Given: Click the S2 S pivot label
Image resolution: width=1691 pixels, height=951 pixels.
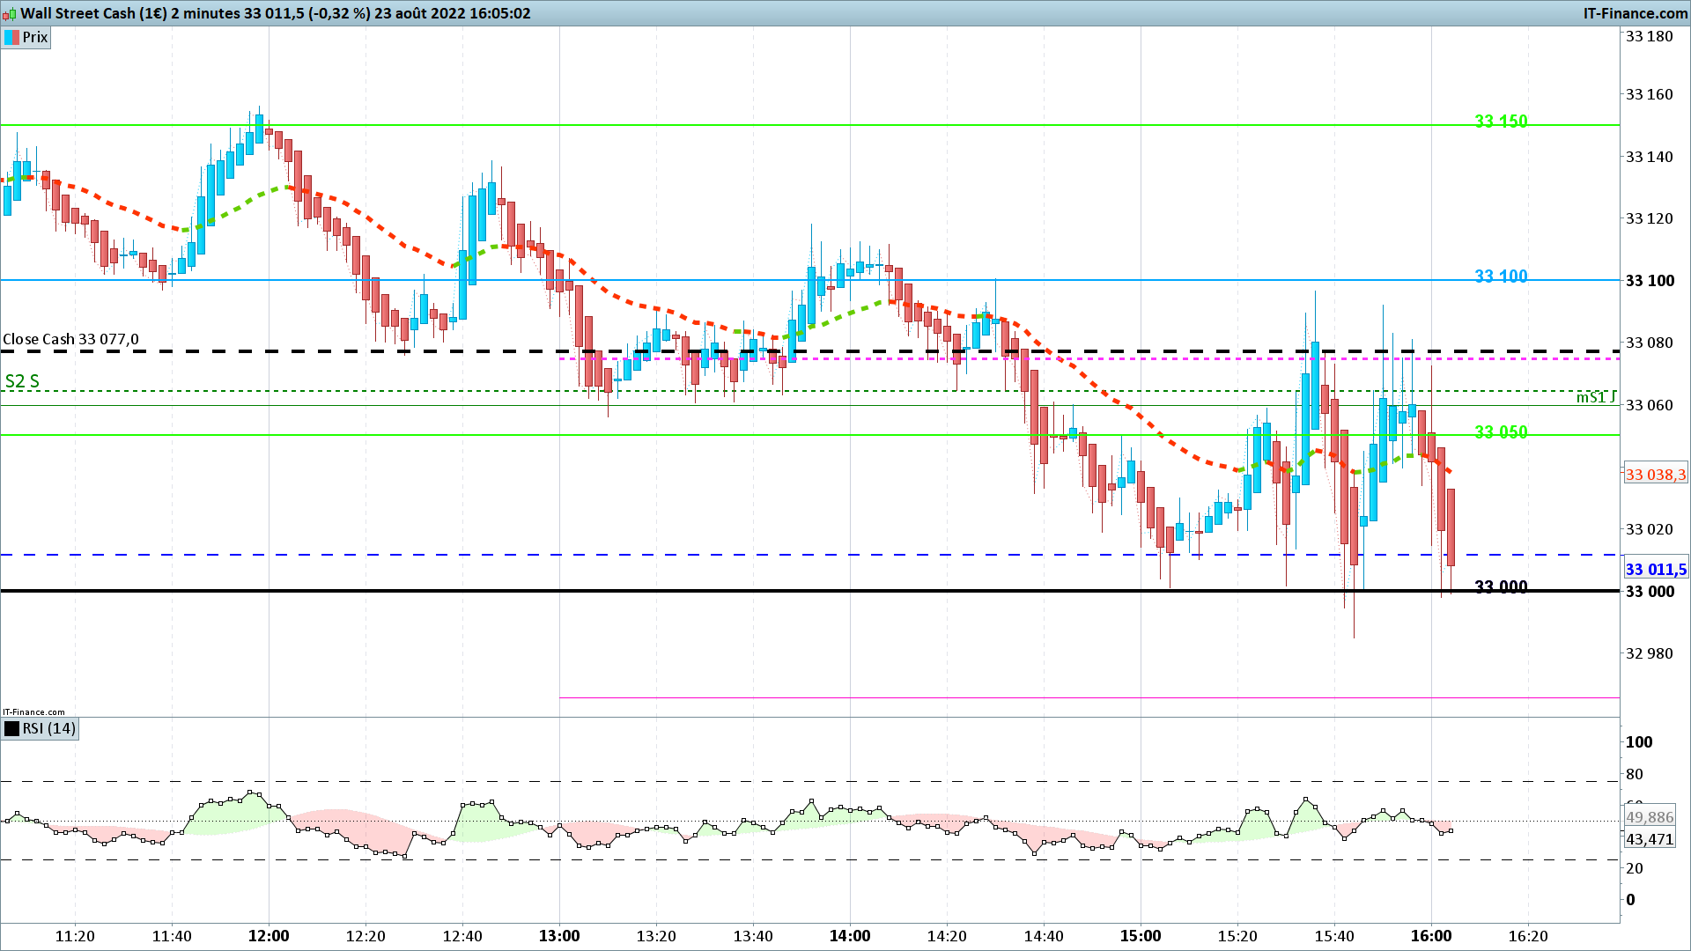Looking at the screenshot, I should pyautogui.click(x=22, y=381).
